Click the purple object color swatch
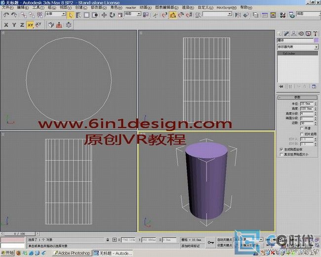Viewport: 321px width, 257px height. tap(316, 41)
